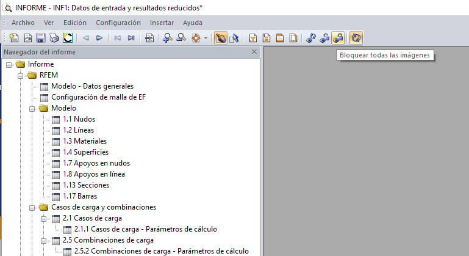Screen dimensions: 469x256
Task: Click the go-to-page document icon
Action: (x=149, y=38)
